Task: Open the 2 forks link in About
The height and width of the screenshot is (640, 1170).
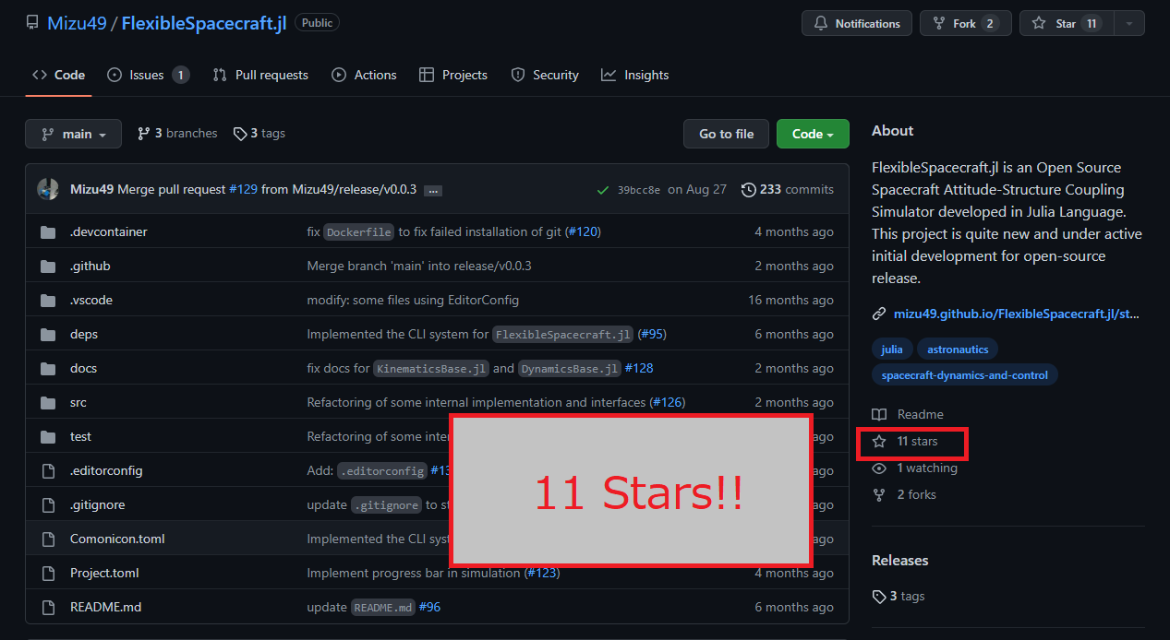Action: 905,494
